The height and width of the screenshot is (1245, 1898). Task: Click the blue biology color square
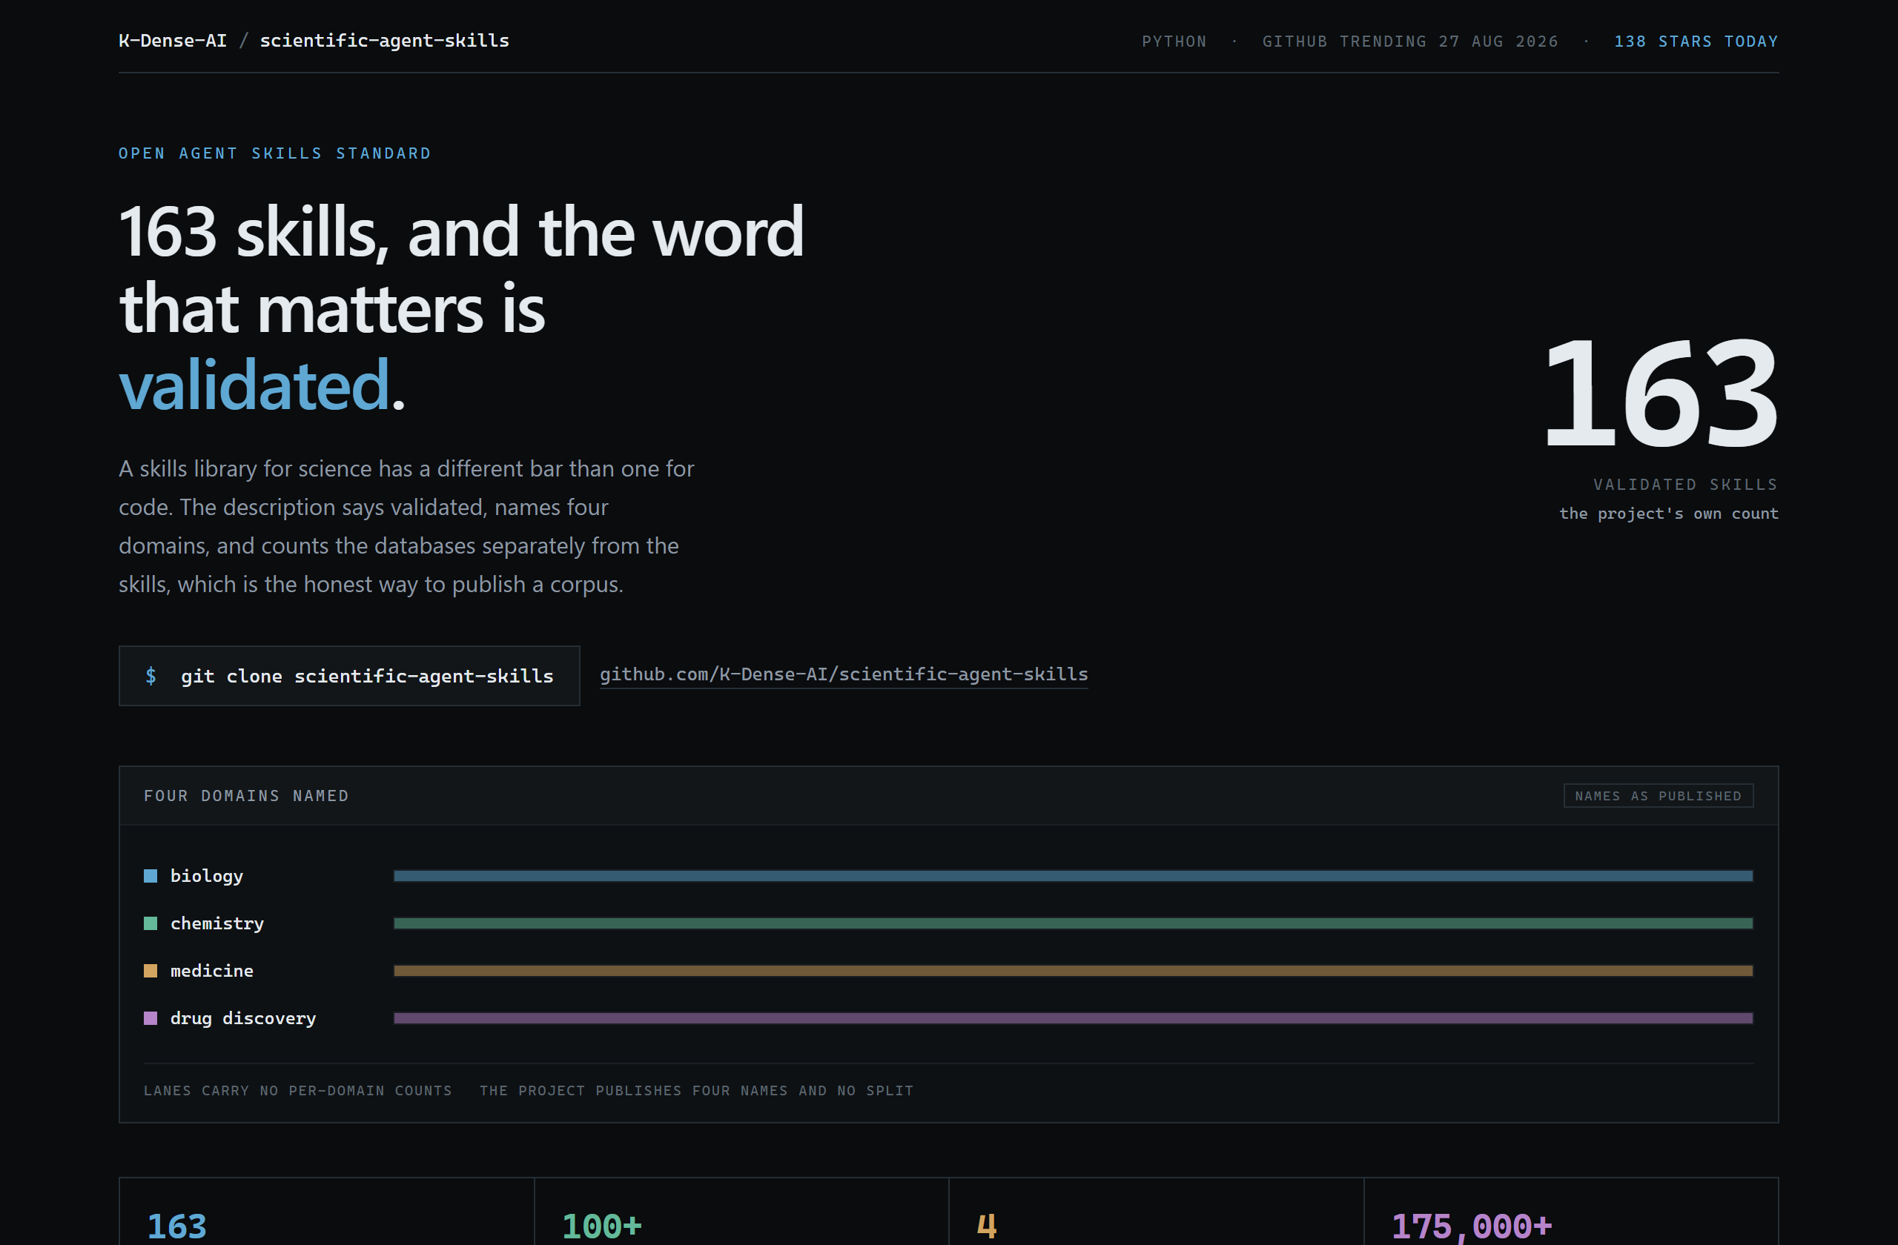(x=150, y=876)
